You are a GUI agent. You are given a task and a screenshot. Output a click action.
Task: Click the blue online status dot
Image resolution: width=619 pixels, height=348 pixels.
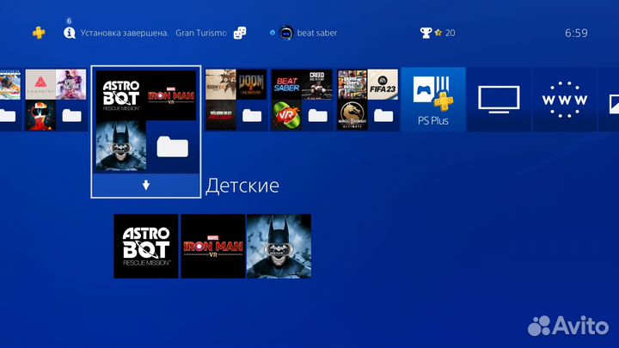point(273,33)
